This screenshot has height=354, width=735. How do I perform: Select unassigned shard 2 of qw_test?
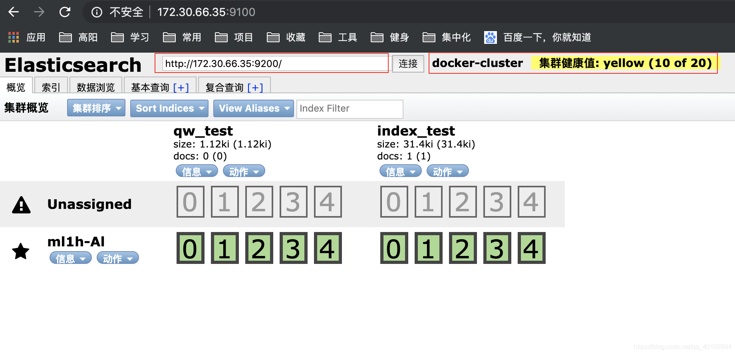point(259,202)
